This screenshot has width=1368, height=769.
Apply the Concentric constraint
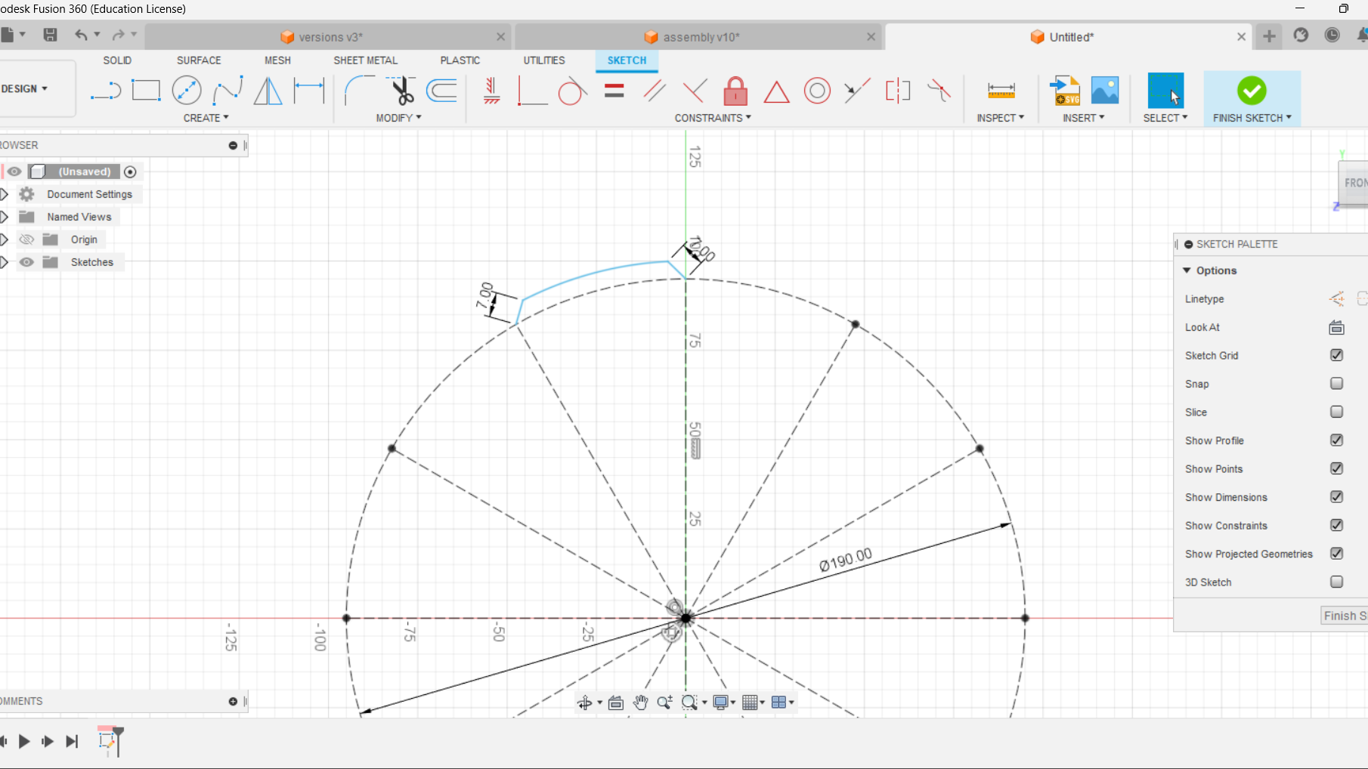(817, 91)
